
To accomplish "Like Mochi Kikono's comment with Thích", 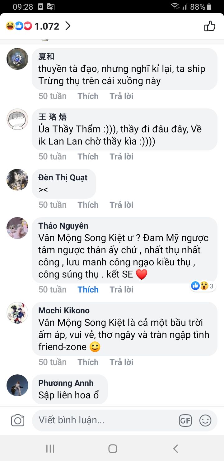I will coord(88,362).
